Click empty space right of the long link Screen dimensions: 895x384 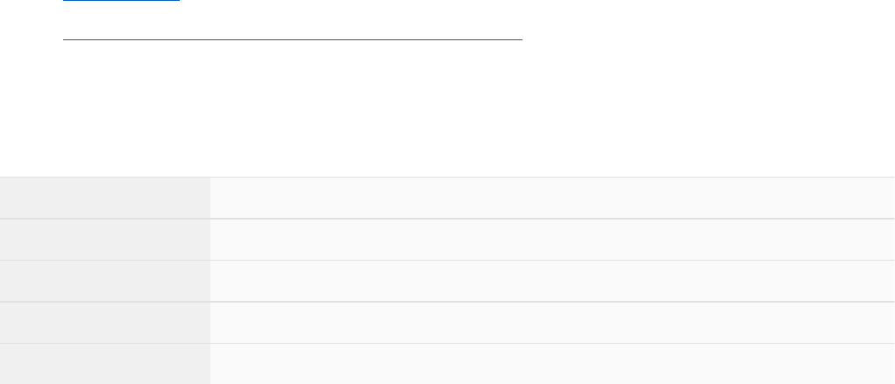701,39
